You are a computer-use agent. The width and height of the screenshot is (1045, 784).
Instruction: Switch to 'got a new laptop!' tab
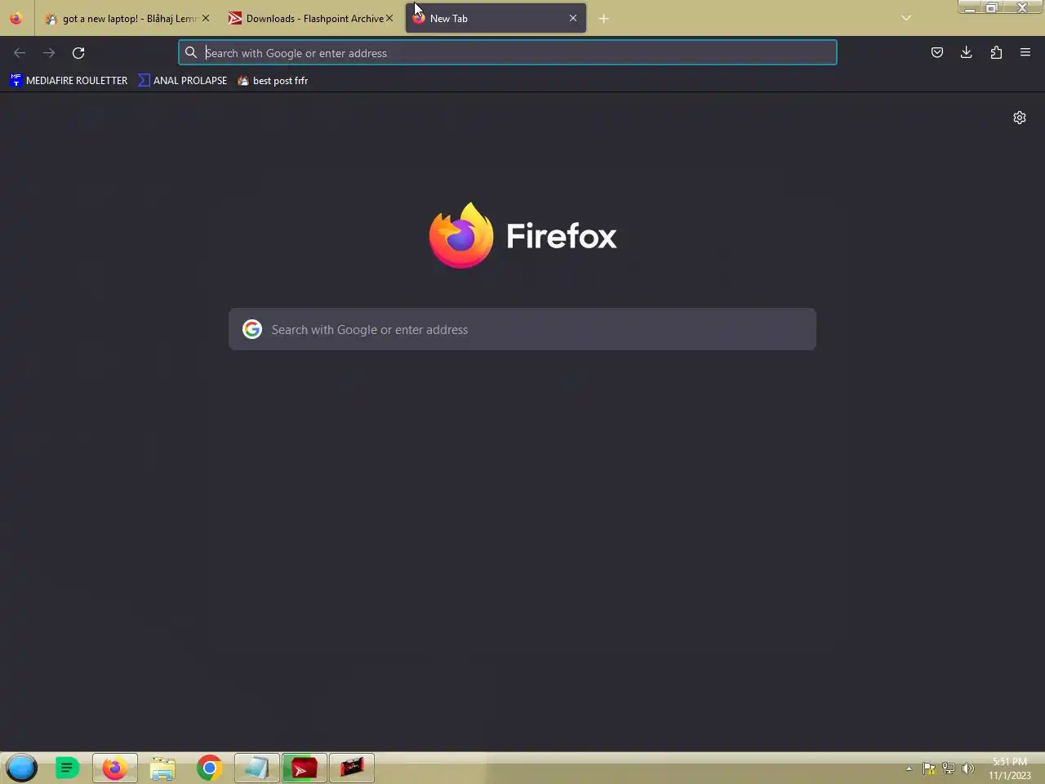[x=128, y=19]
